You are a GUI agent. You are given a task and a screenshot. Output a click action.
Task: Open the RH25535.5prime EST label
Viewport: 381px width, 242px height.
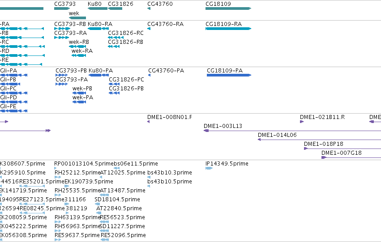point(77,191)
